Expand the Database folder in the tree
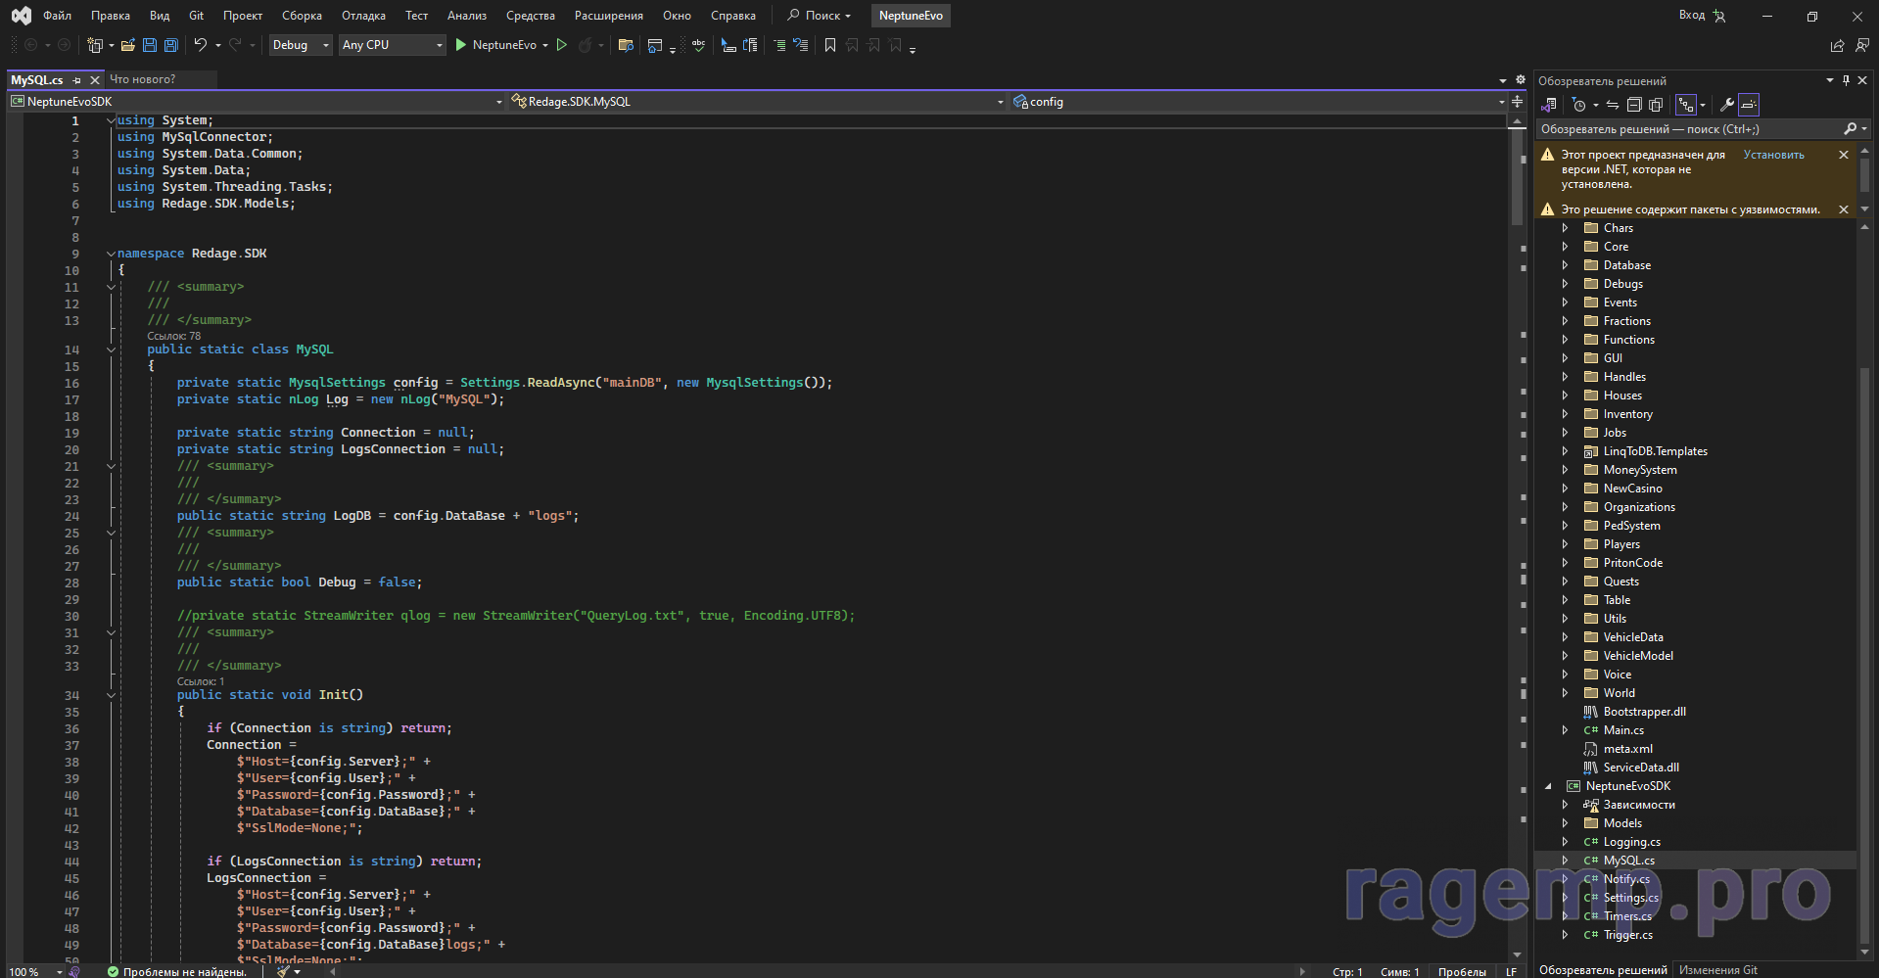This screenshot has height=978, width=1879. tap(1565, 265)
